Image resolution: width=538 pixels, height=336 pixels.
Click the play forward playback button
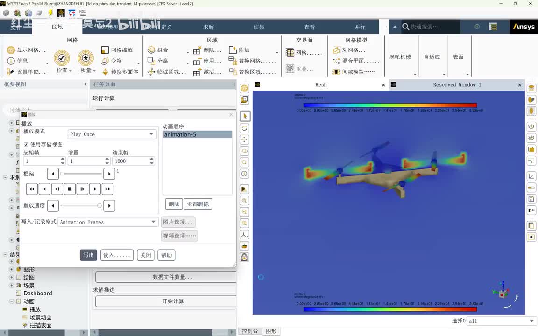tap(95, 189)
